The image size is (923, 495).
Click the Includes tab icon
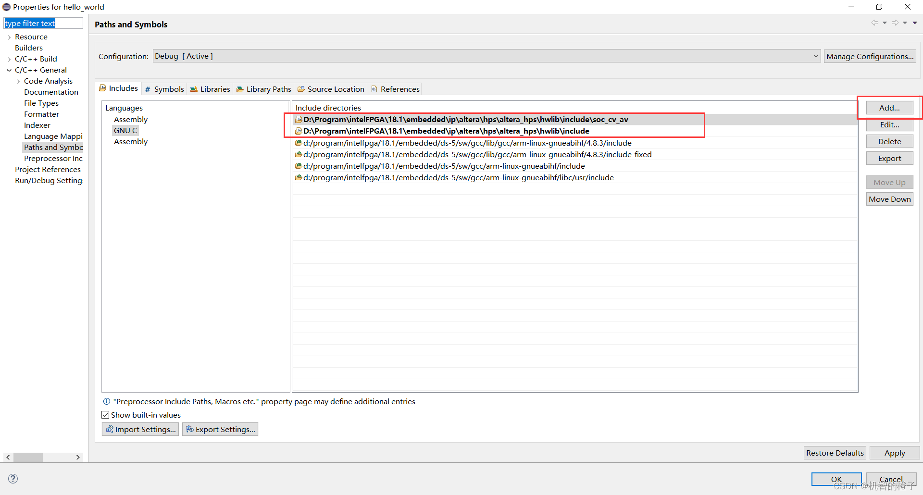(x=102, y=88)
